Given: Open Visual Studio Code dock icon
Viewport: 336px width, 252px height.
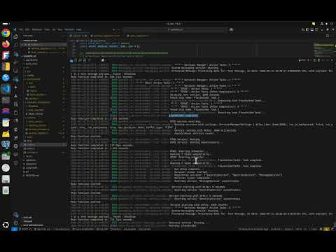Looking at the screenshot, I should [x=6, y=89].
